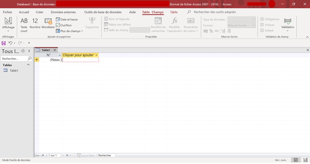
Task: Click the Date et heure field button
Action: pos(67,19)
